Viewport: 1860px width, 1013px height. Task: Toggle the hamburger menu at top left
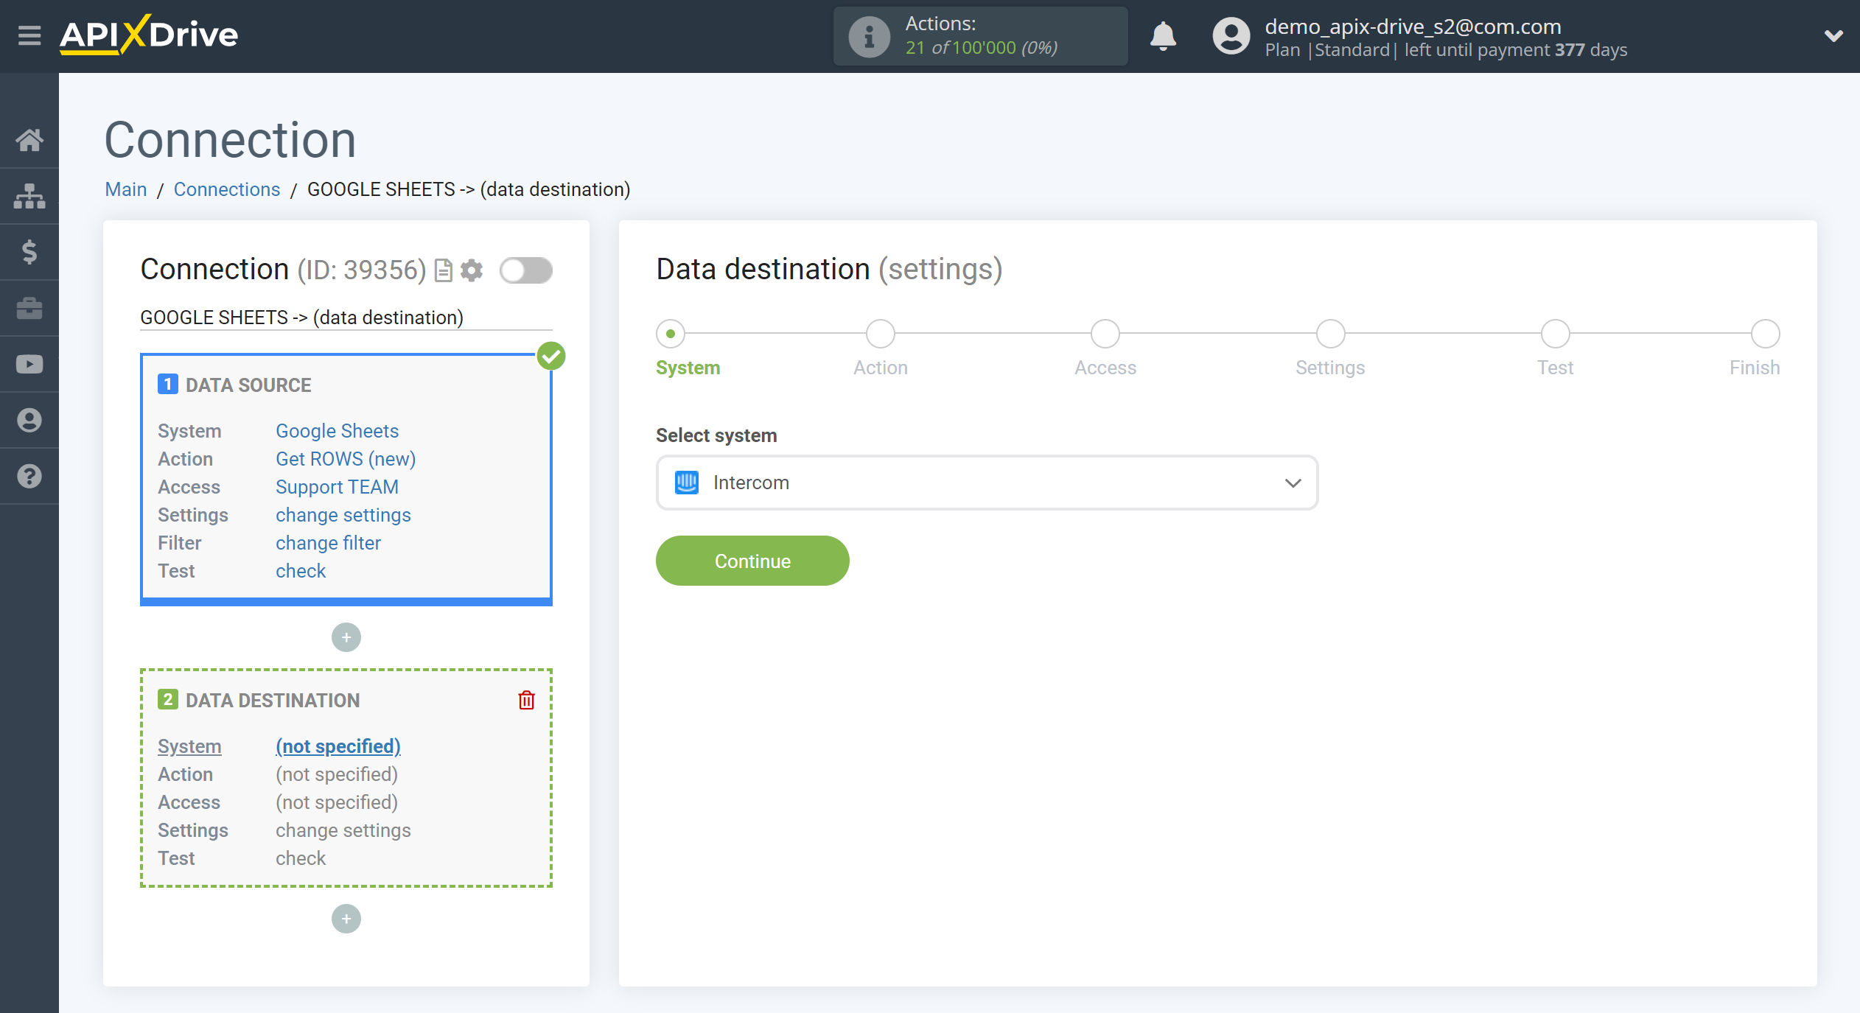pyautogui.click(x=27, y=35)
